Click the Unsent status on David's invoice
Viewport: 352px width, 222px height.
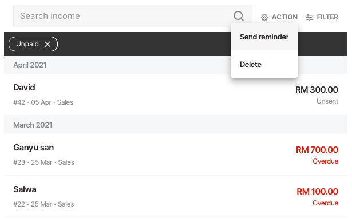327,101
